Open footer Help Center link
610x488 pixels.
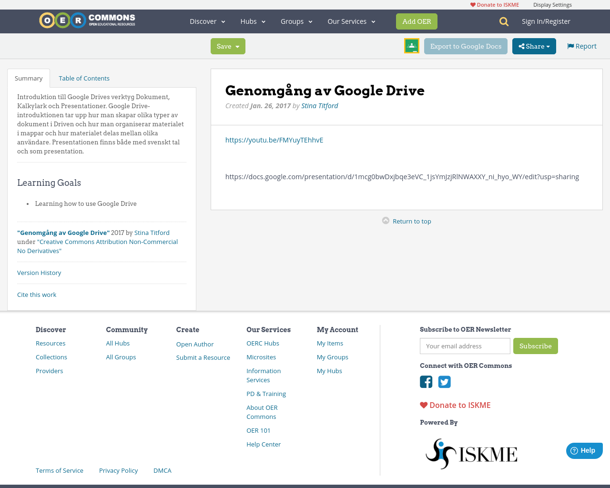pyautogui.click(x=264, y=444)
